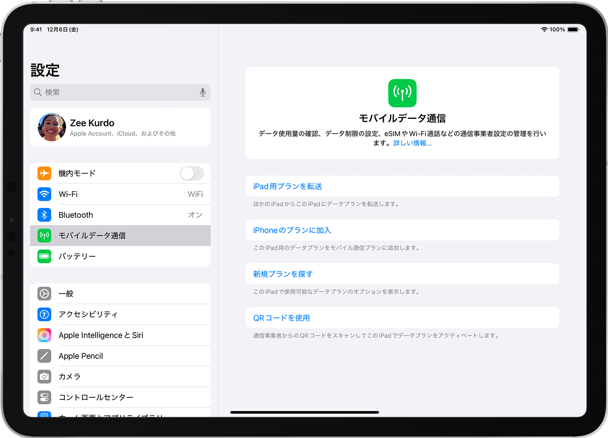
Task: Tap the green cellular antenna sidebar icon
Action: (44, 235)
